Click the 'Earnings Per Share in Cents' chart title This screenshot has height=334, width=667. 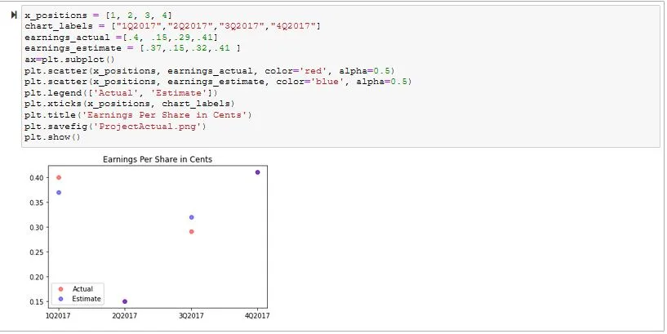pyautogui.click(x=158, y=159)
